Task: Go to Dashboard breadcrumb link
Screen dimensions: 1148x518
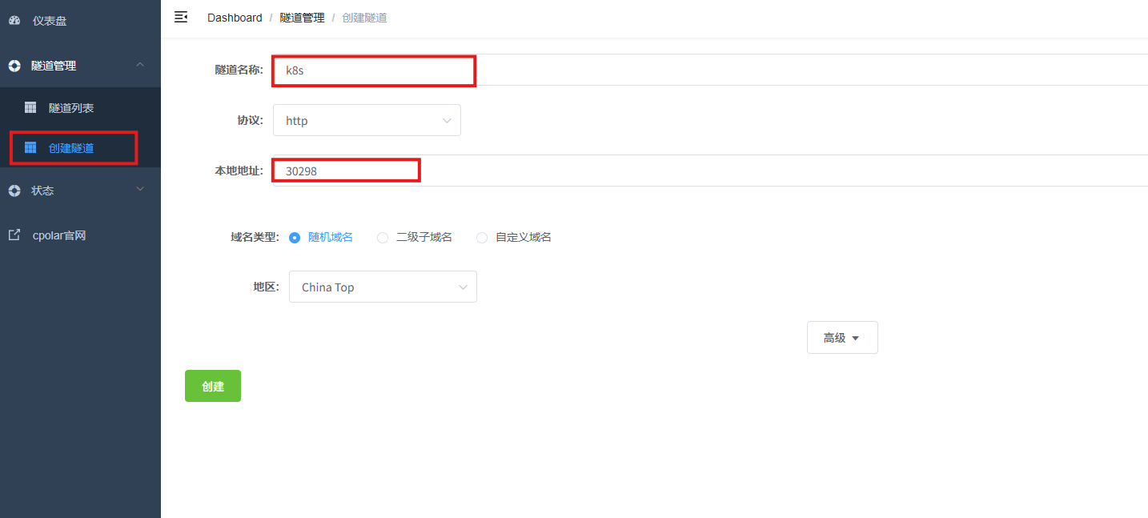Action: tap(235, 18)
